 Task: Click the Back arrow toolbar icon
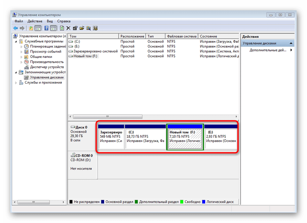coord(15,28)
